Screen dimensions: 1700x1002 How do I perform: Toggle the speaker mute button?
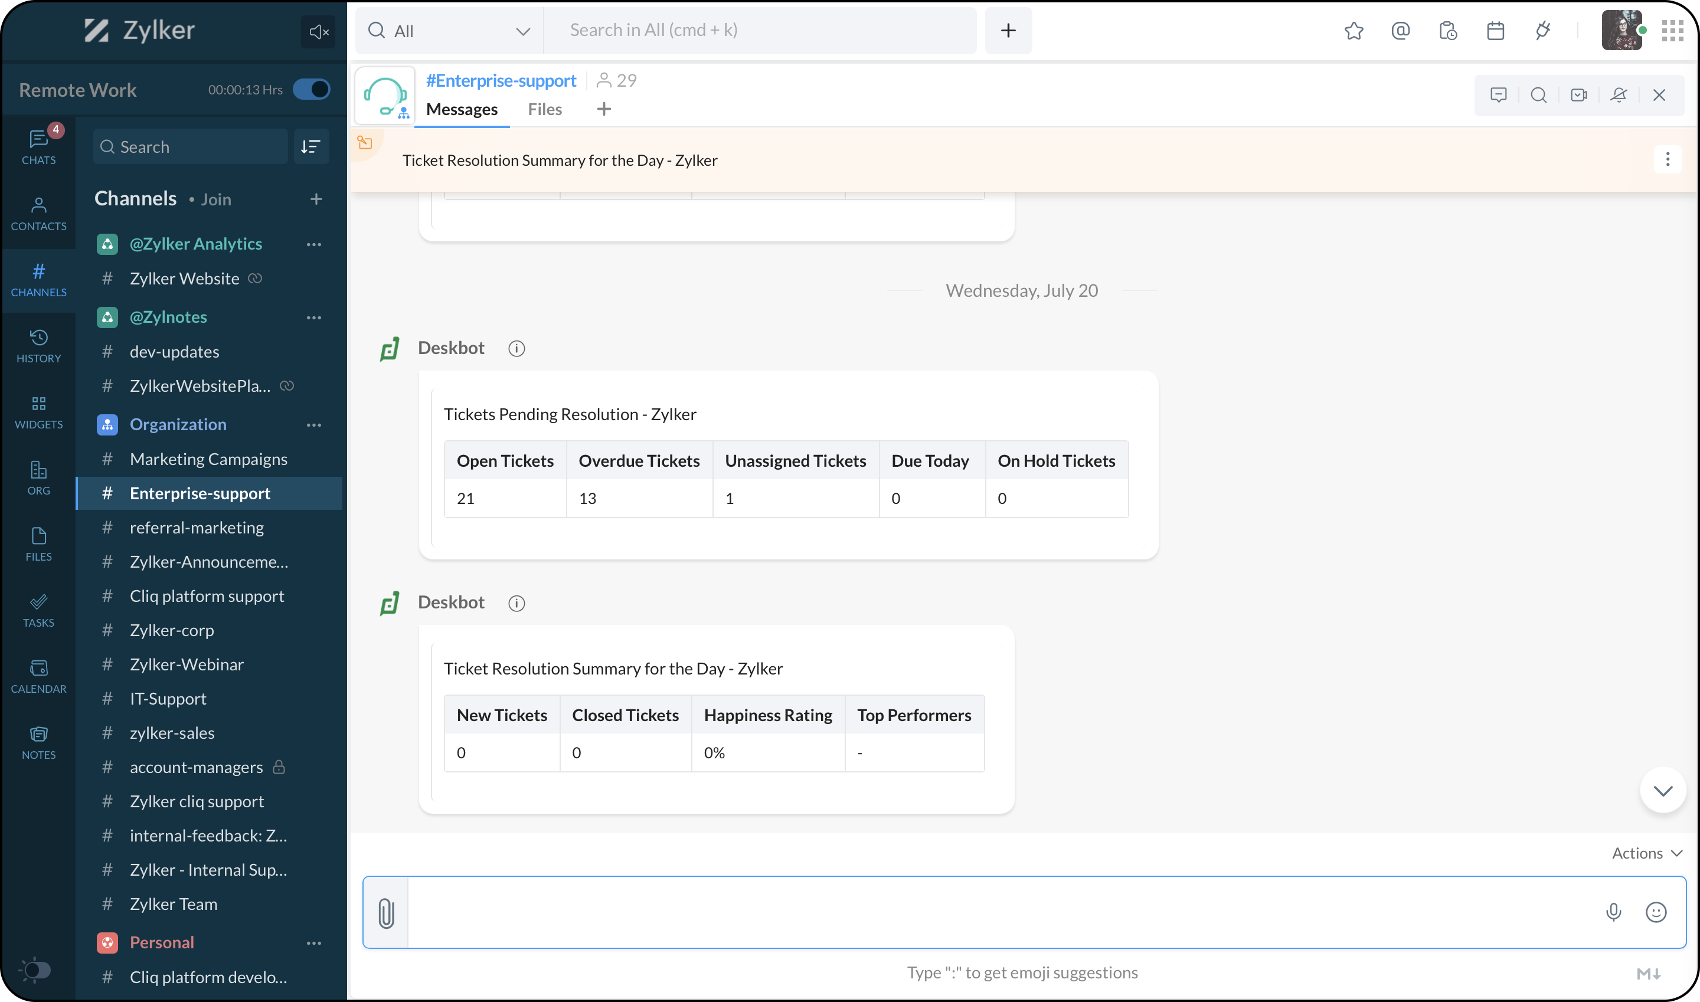point(318,31)
